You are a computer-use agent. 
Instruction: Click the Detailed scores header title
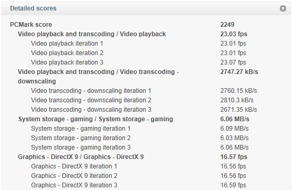tap(33, 8)
